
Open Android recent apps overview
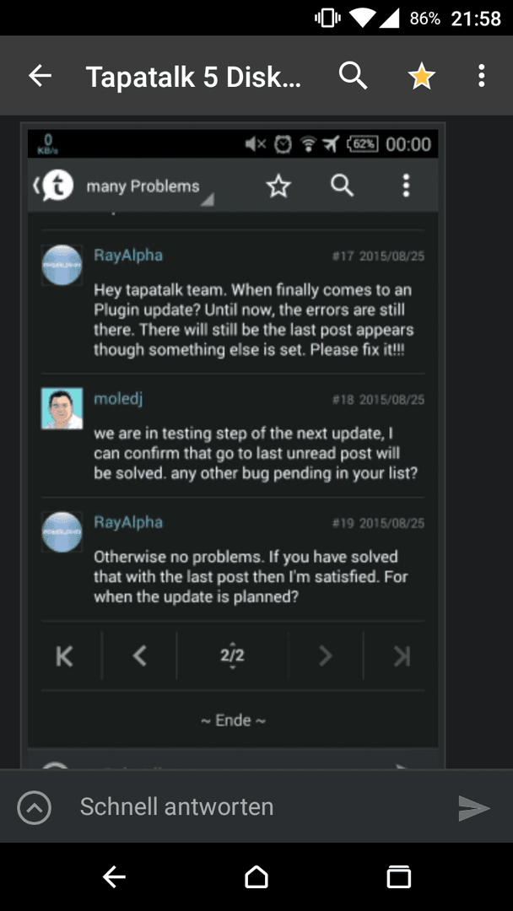tap(398, 877)
